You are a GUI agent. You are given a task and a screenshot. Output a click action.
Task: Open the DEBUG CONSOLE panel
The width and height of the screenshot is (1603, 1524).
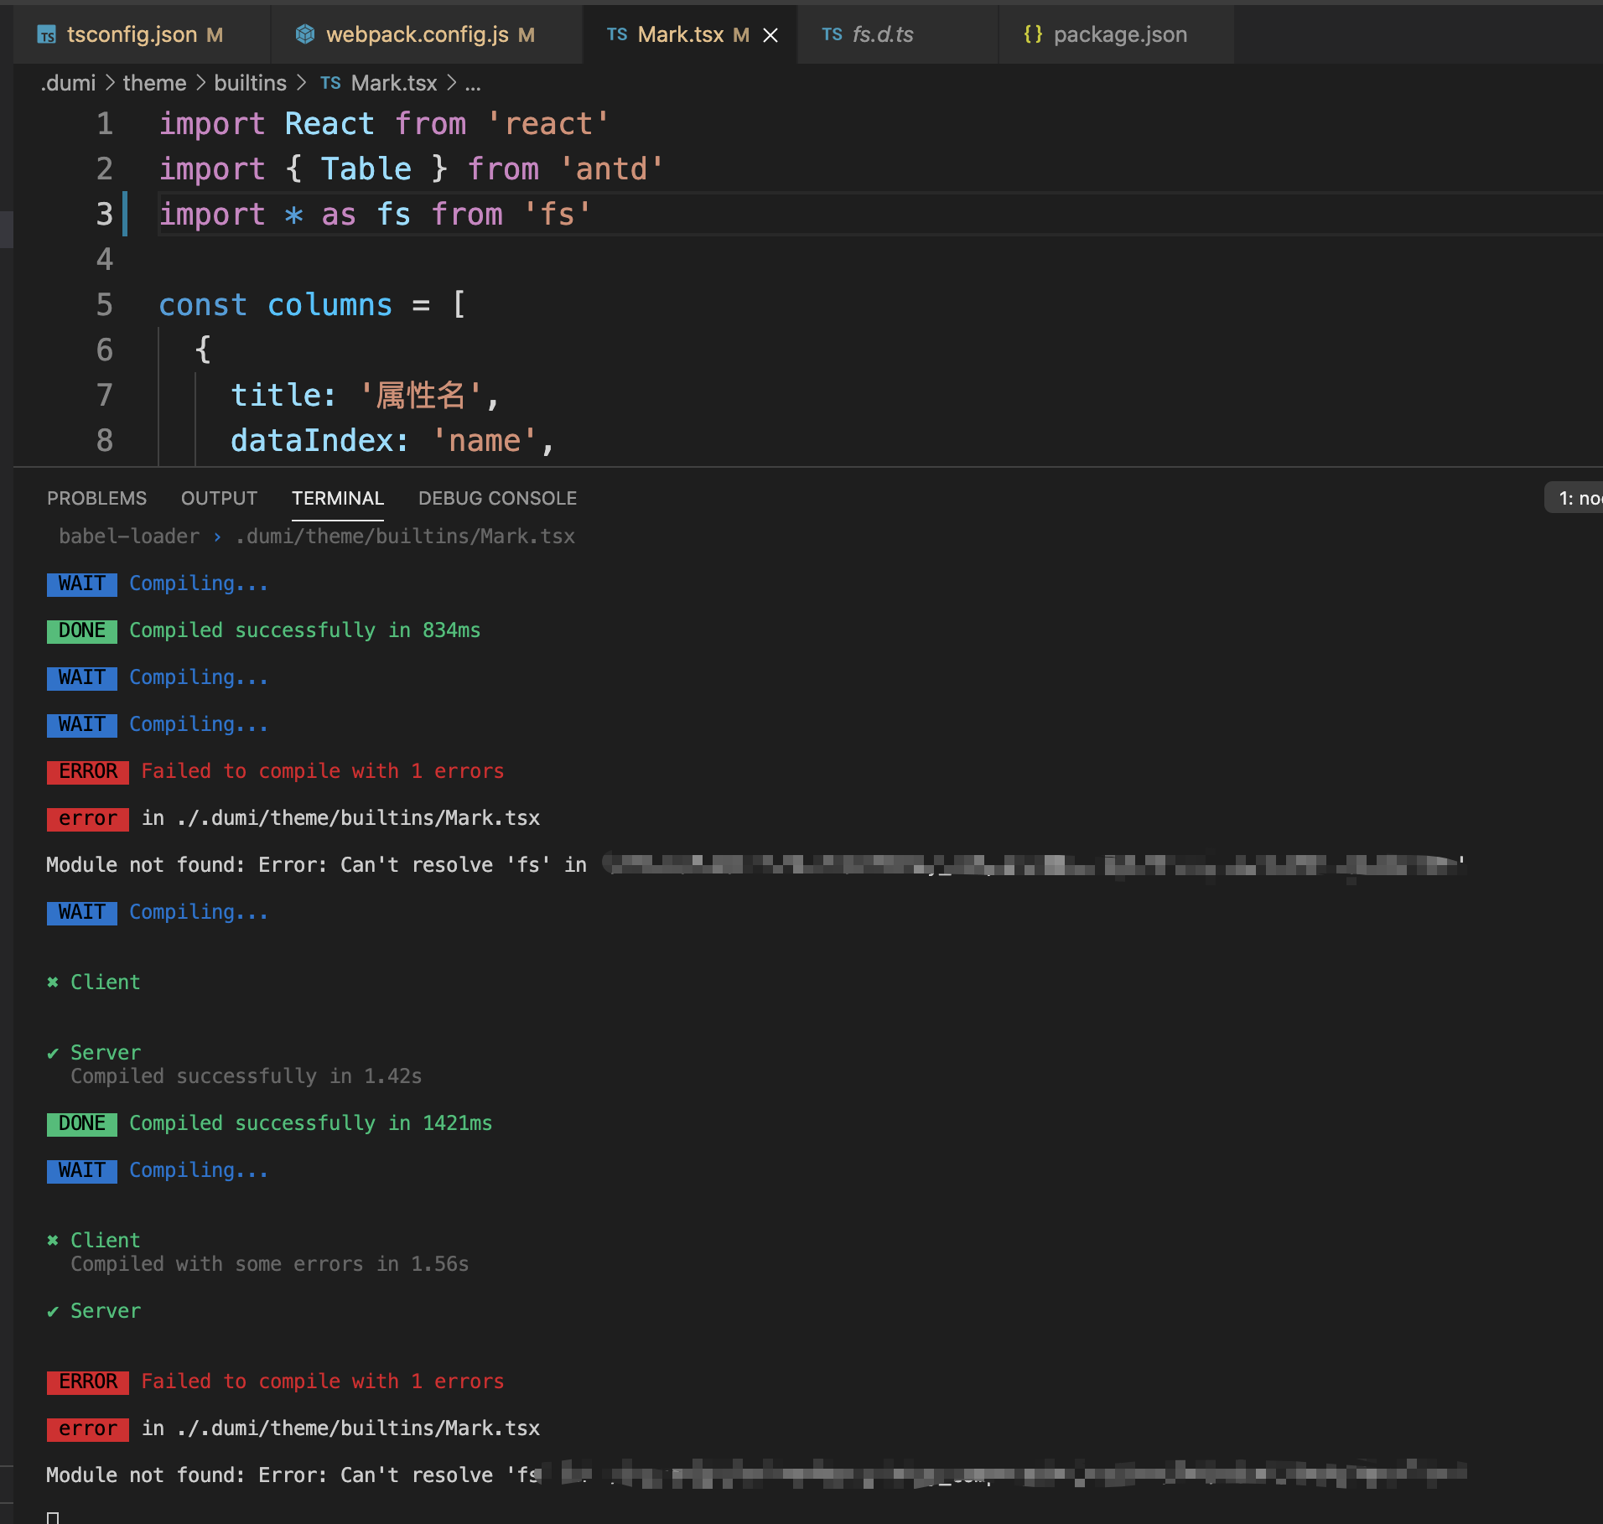(x=497, y=497)
